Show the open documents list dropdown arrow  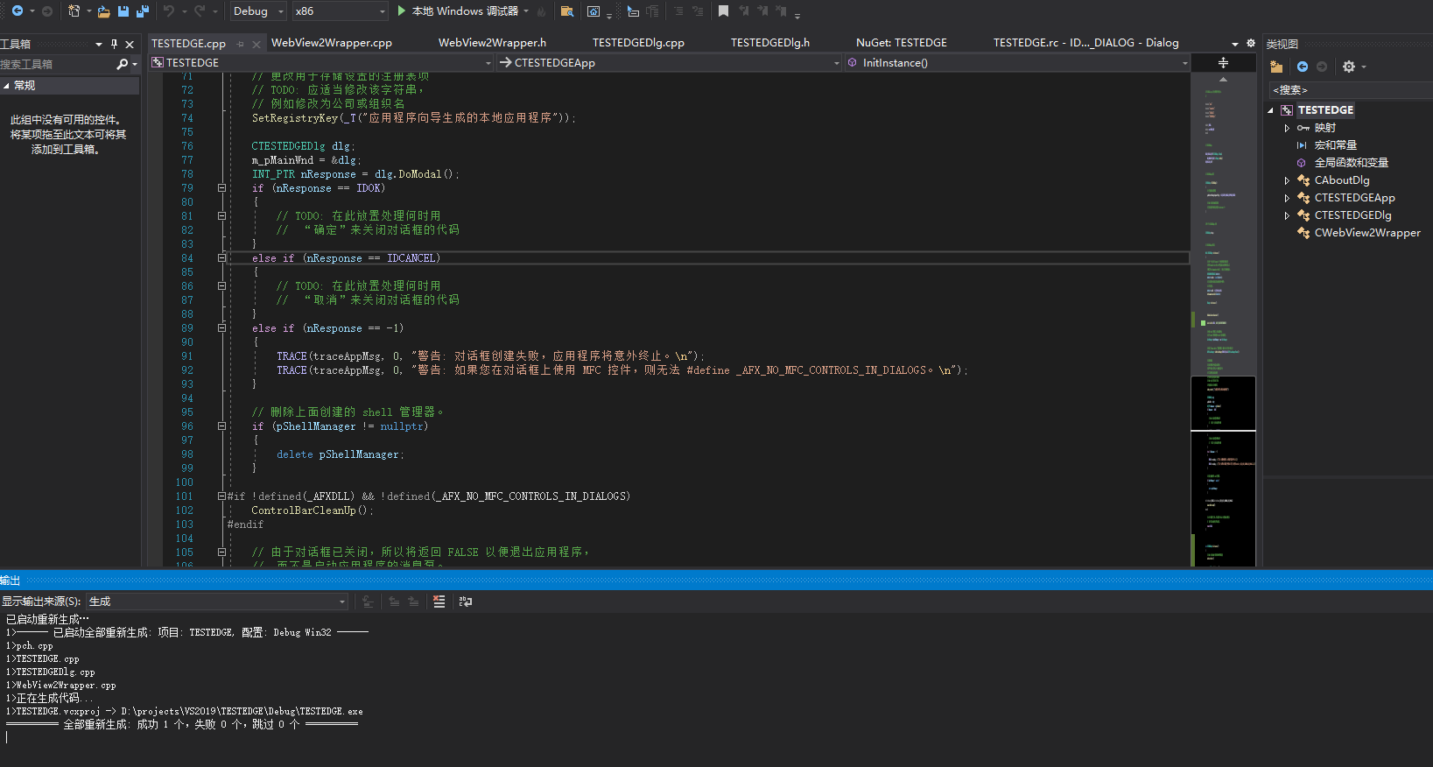(1235, 43)
